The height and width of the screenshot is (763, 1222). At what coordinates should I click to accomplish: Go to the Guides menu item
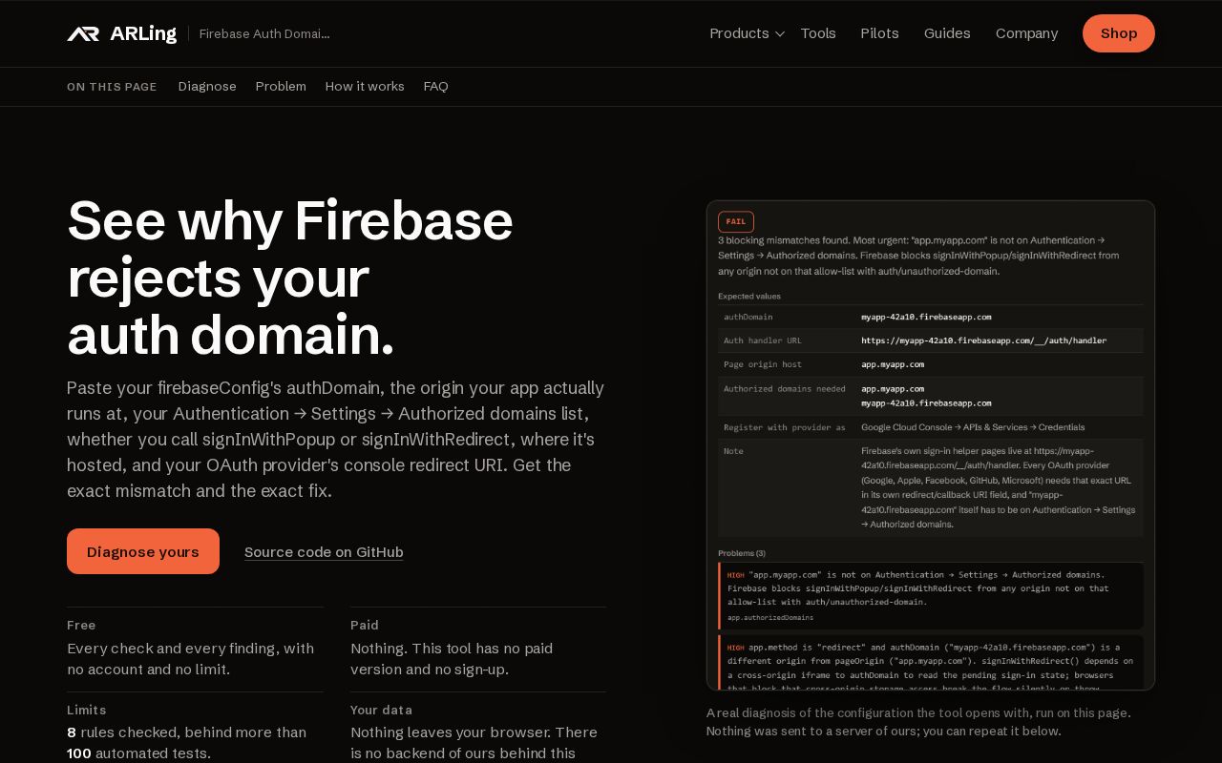[x=947, y=33]
